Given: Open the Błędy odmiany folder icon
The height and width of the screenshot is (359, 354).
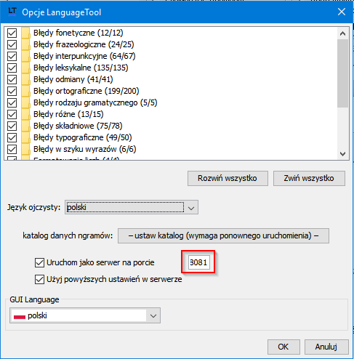Looking at the screenshot, I should coord(25,79).
